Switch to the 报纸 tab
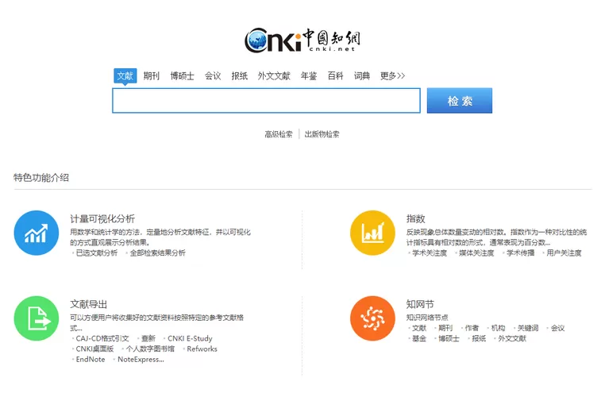Screen dimensions: 605x397 pos(239,76)
